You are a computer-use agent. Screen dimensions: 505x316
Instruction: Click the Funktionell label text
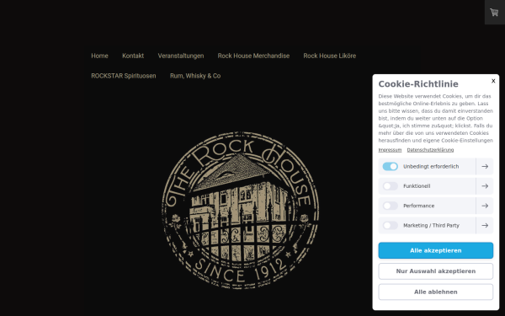tap(417, 186)
